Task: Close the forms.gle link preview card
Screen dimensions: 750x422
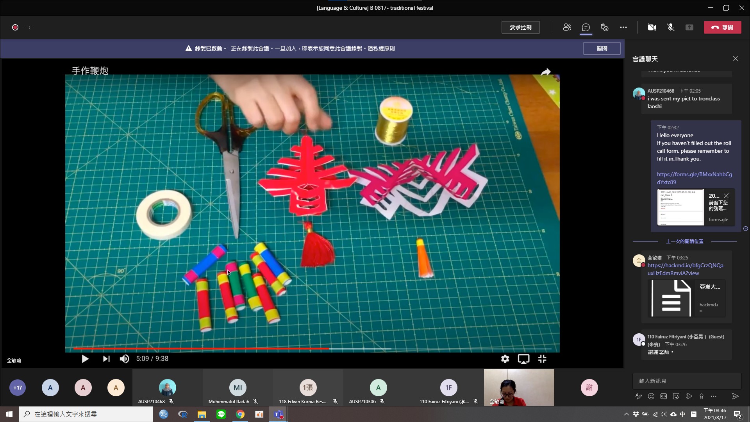Action: click(726, 196)
